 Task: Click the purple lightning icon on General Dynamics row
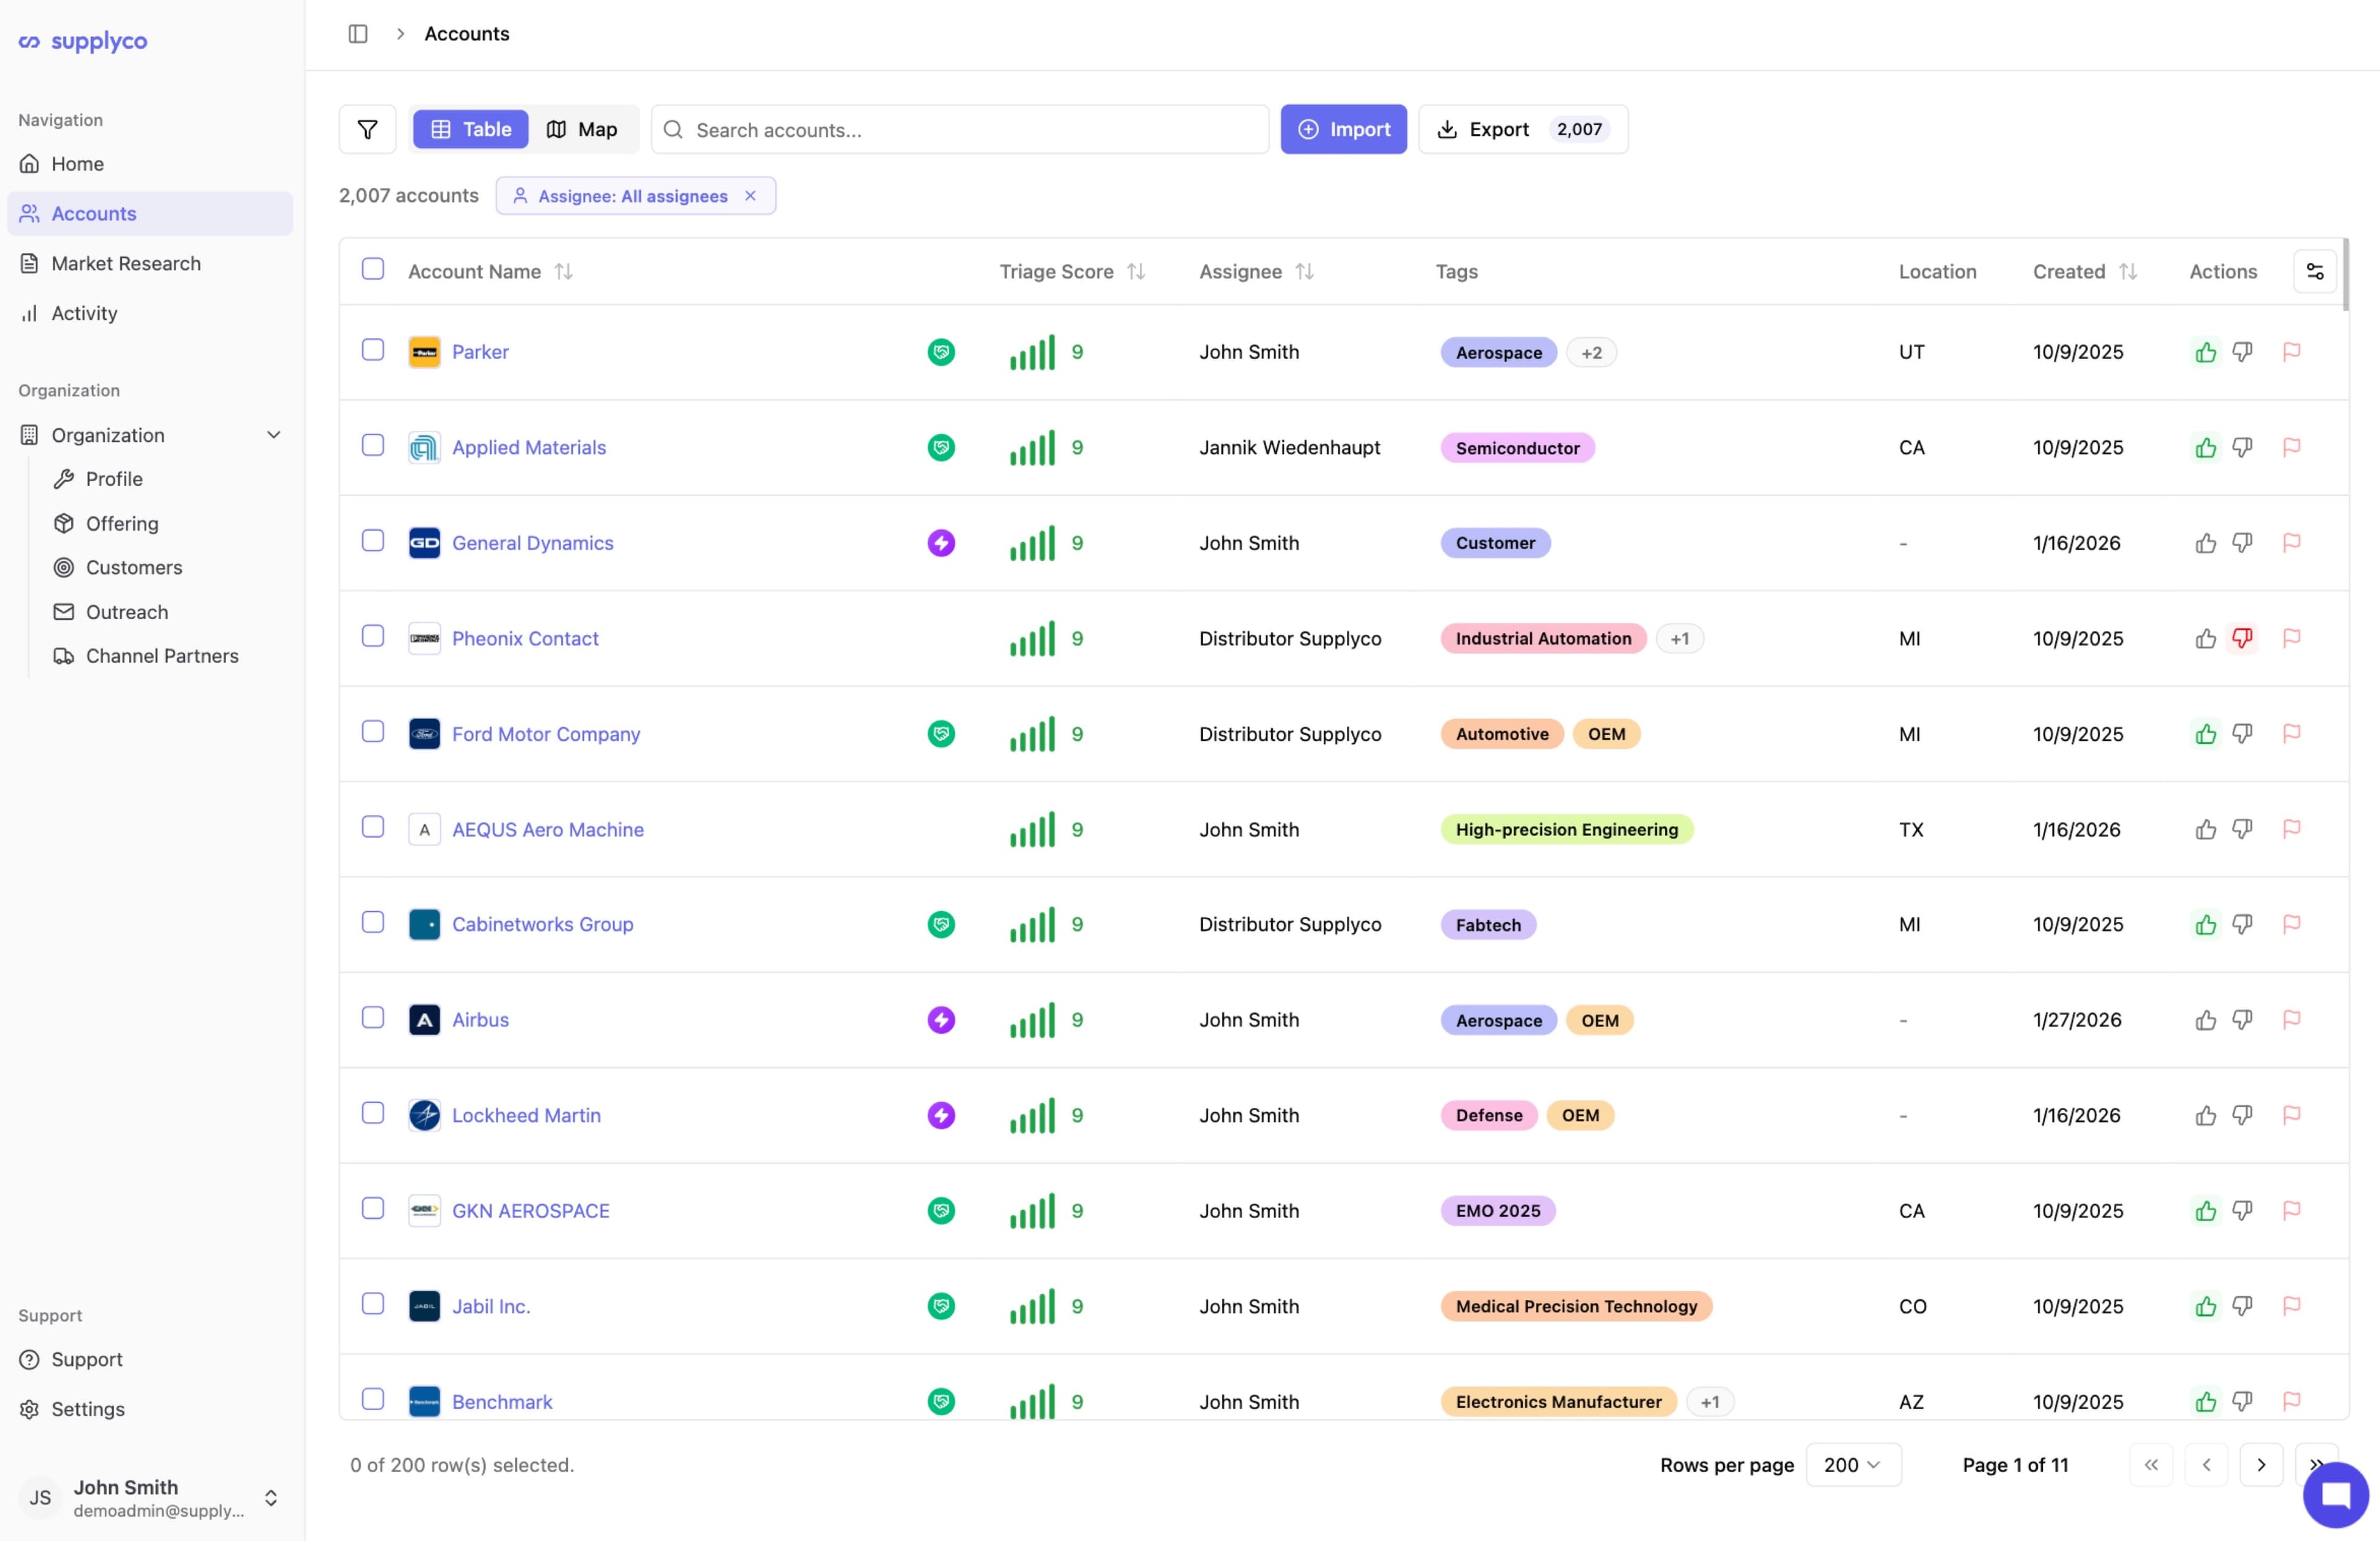pos(940,543)
